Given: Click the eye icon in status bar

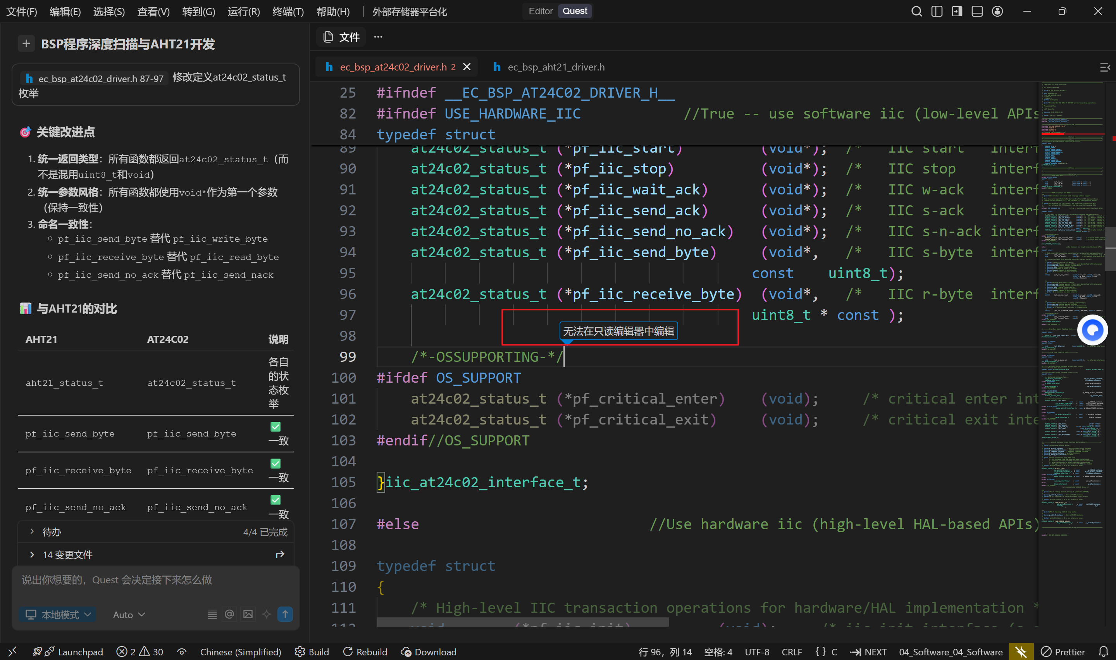Looking at the screenshot, I should pos(181,651).
